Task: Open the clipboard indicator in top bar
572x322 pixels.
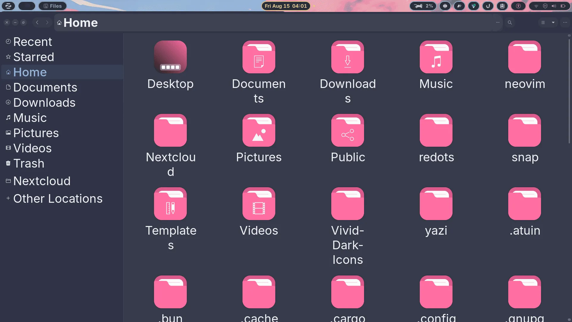Action: 502,6
